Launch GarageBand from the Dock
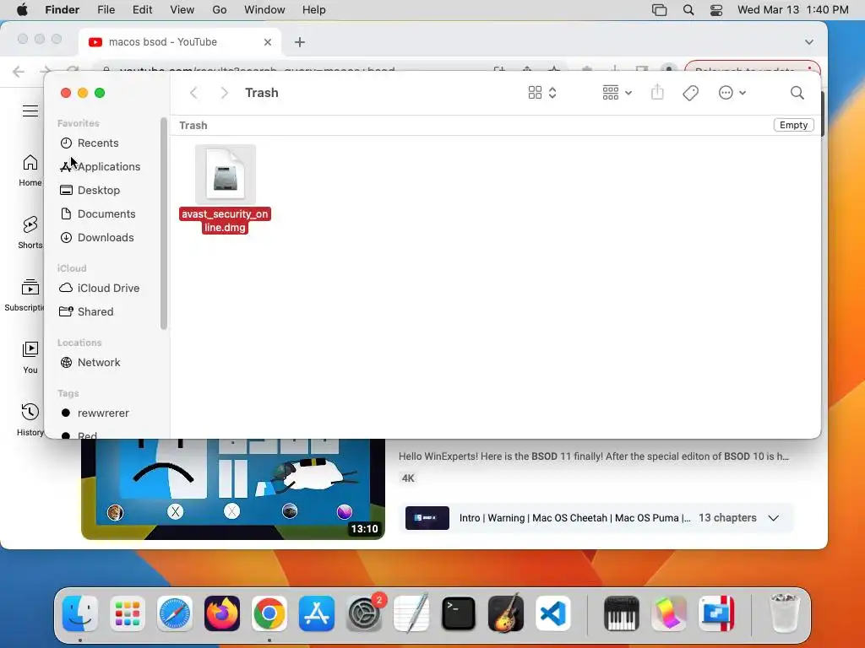Viewport: 865px width, 648px height. (506, 613)
